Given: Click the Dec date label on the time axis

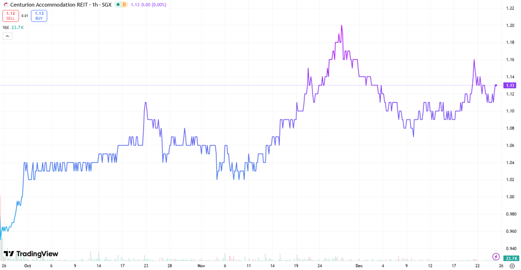Looking at the screenshot, I should click(x=359, y=266).
